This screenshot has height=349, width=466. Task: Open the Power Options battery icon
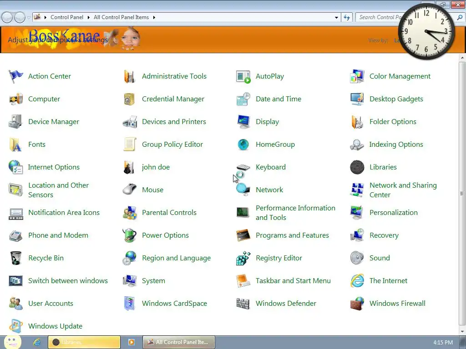pyautogui.click(x=130, y=235)
